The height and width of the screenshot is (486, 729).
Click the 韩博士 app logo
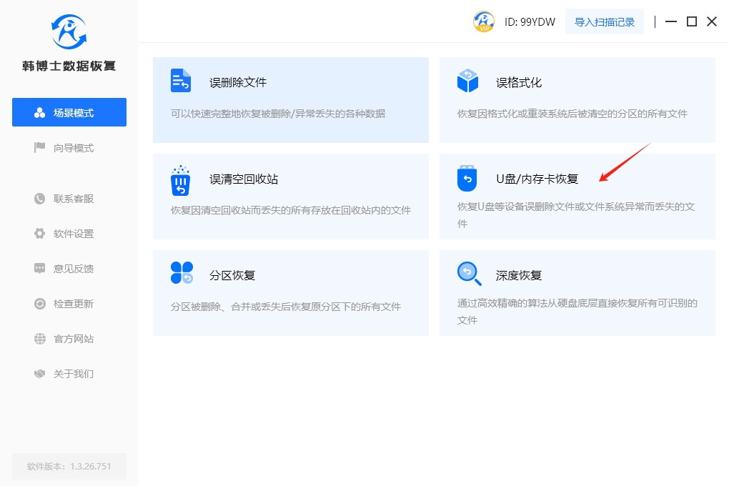[69, 31]
